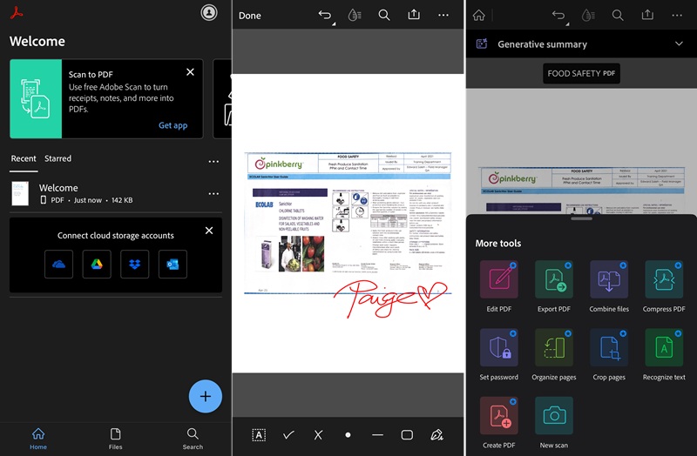Screen dimensions: 697x456
Task: Click the Welcome PDF thumbnail
Action: tap(20, 193)
